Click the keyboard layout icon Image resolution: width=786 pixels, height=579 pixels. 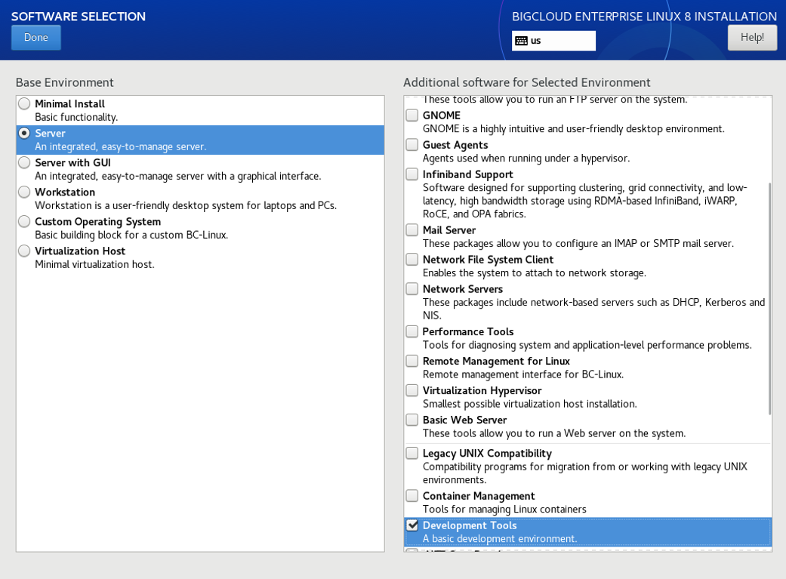[x=521, y=41]
